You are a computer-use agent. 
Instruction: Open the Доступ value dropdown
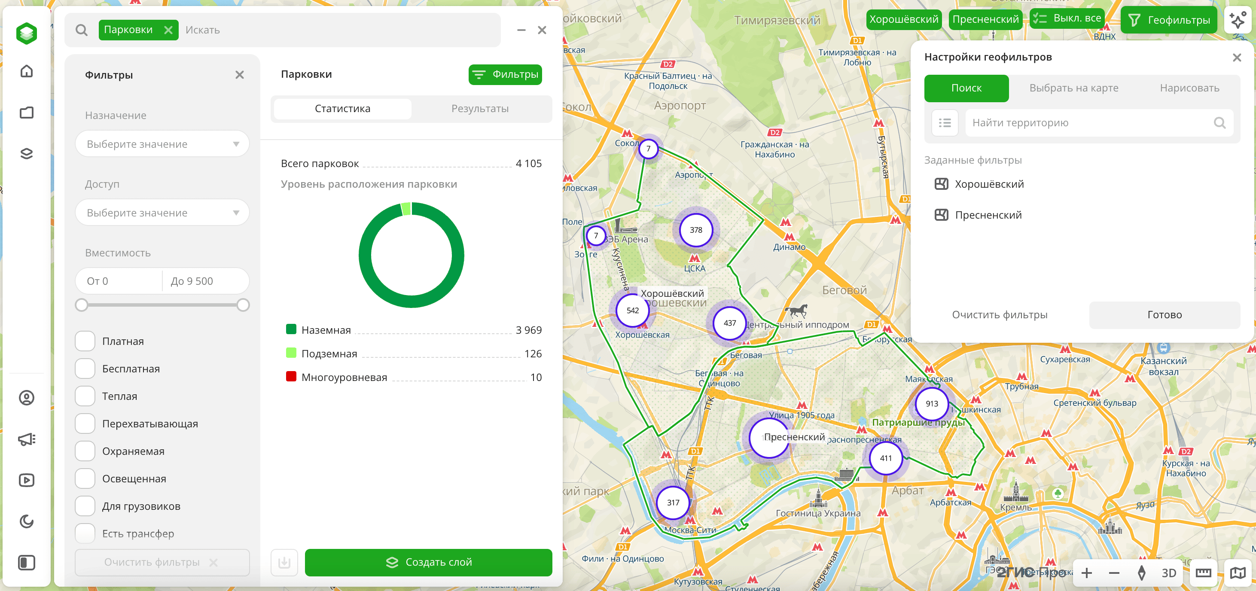(162, 213)
